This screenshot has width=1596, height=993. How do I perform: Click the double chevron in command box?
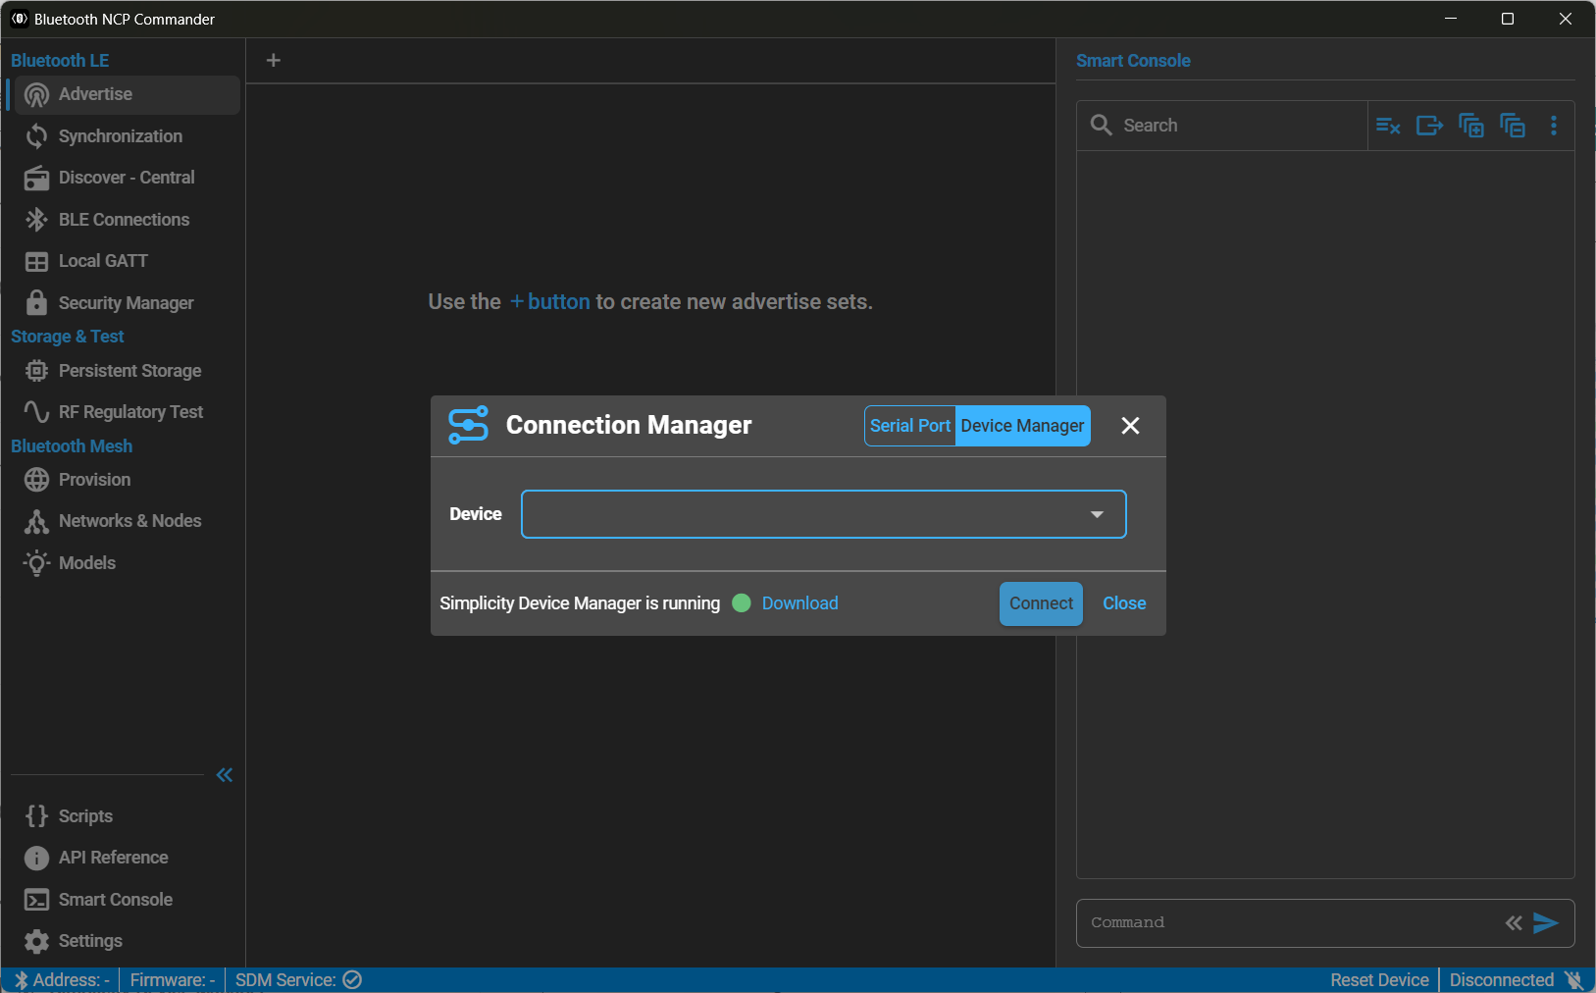coord(1514,923)
